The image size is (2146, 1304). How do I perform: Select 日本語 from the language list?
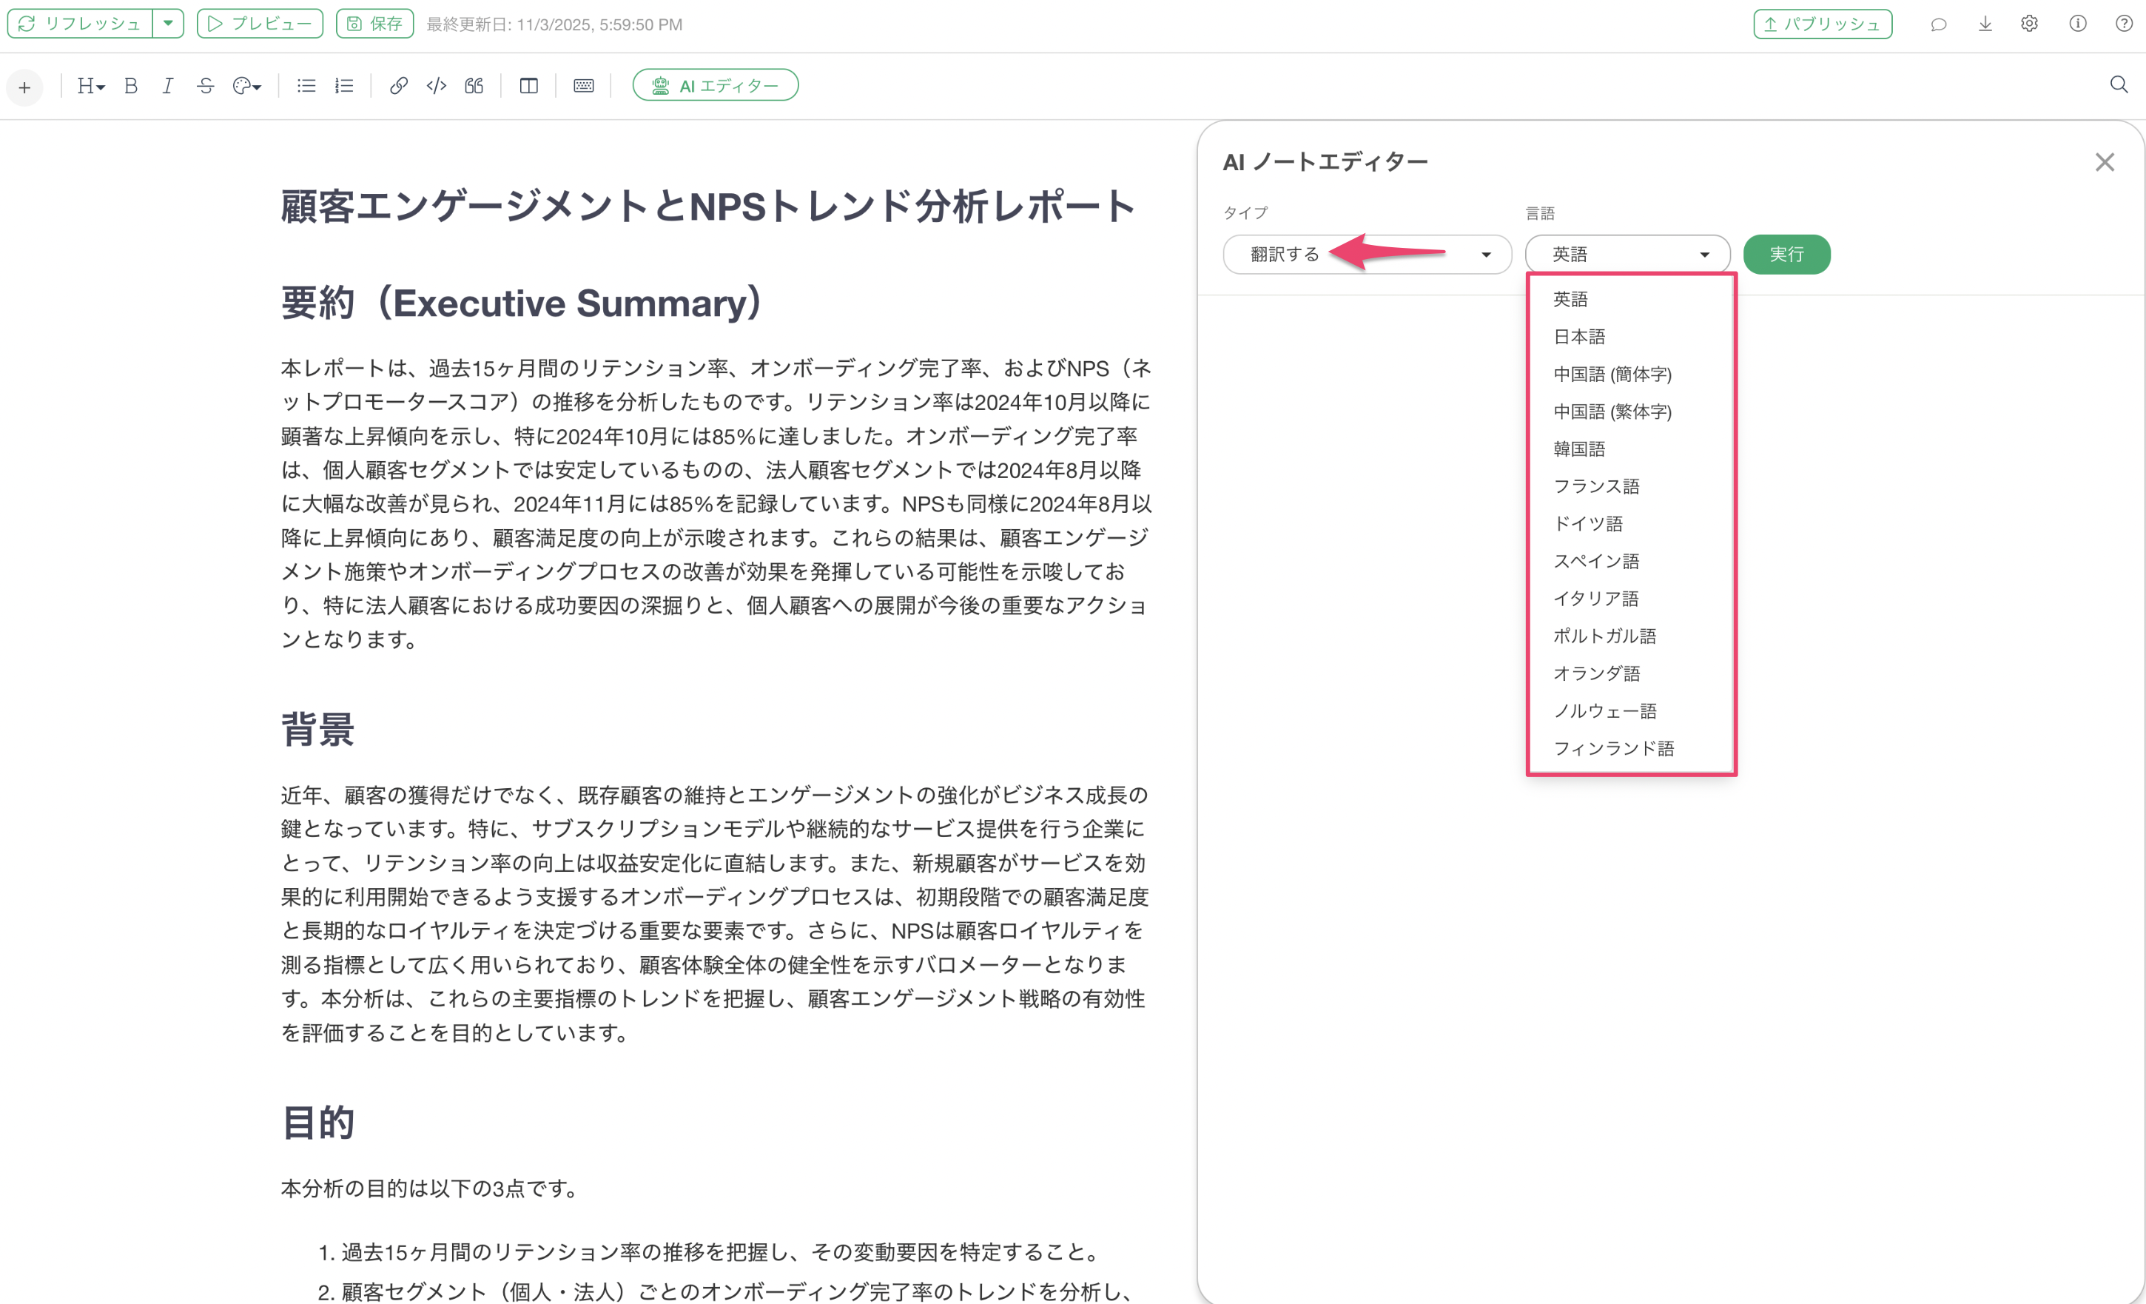pyautogui.click(x=1578, y=336)
